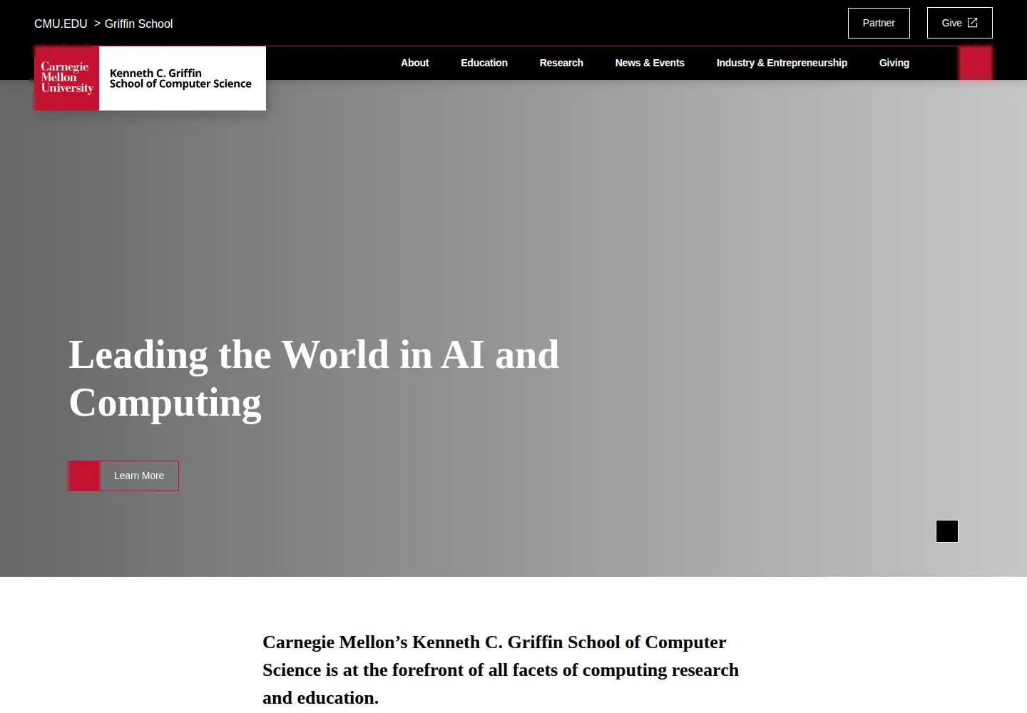This screenshot has width=1027, height=713.
Task: Open Industry & Entrepreneurship menu
Action: 782,63
